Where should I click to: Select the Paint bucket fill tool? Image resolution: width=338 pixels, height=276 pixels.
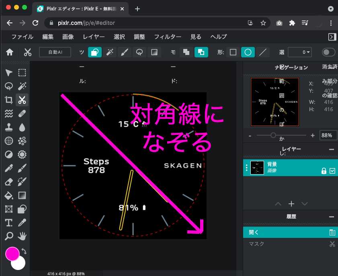click(8, 195)
